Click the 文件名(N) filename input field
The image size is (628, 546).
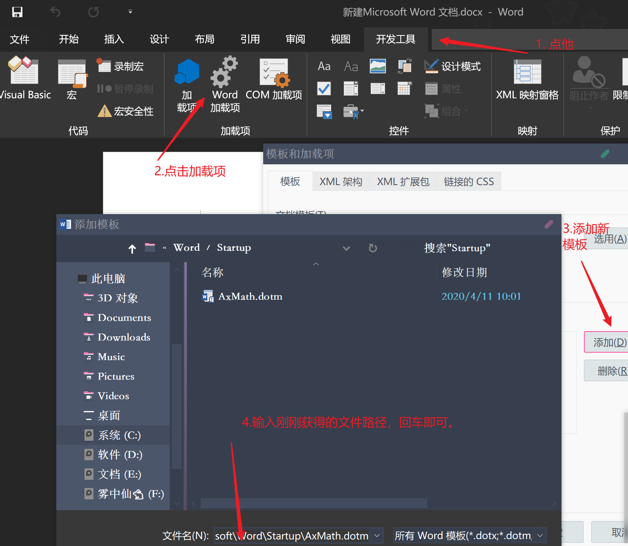coord(293,535)
